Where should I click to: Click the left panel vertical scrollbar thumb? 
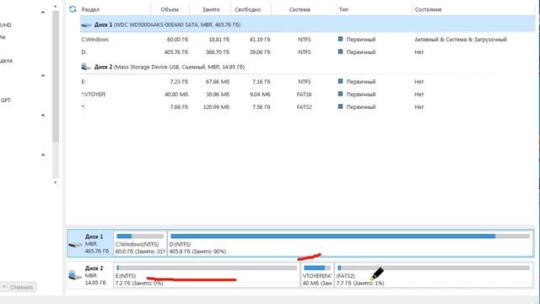click(56, 76)
